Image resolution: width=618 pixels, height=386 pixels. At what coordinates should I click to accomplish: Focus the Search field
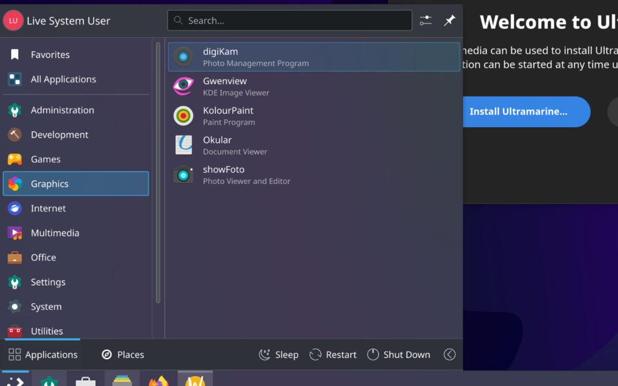(290, 21)
